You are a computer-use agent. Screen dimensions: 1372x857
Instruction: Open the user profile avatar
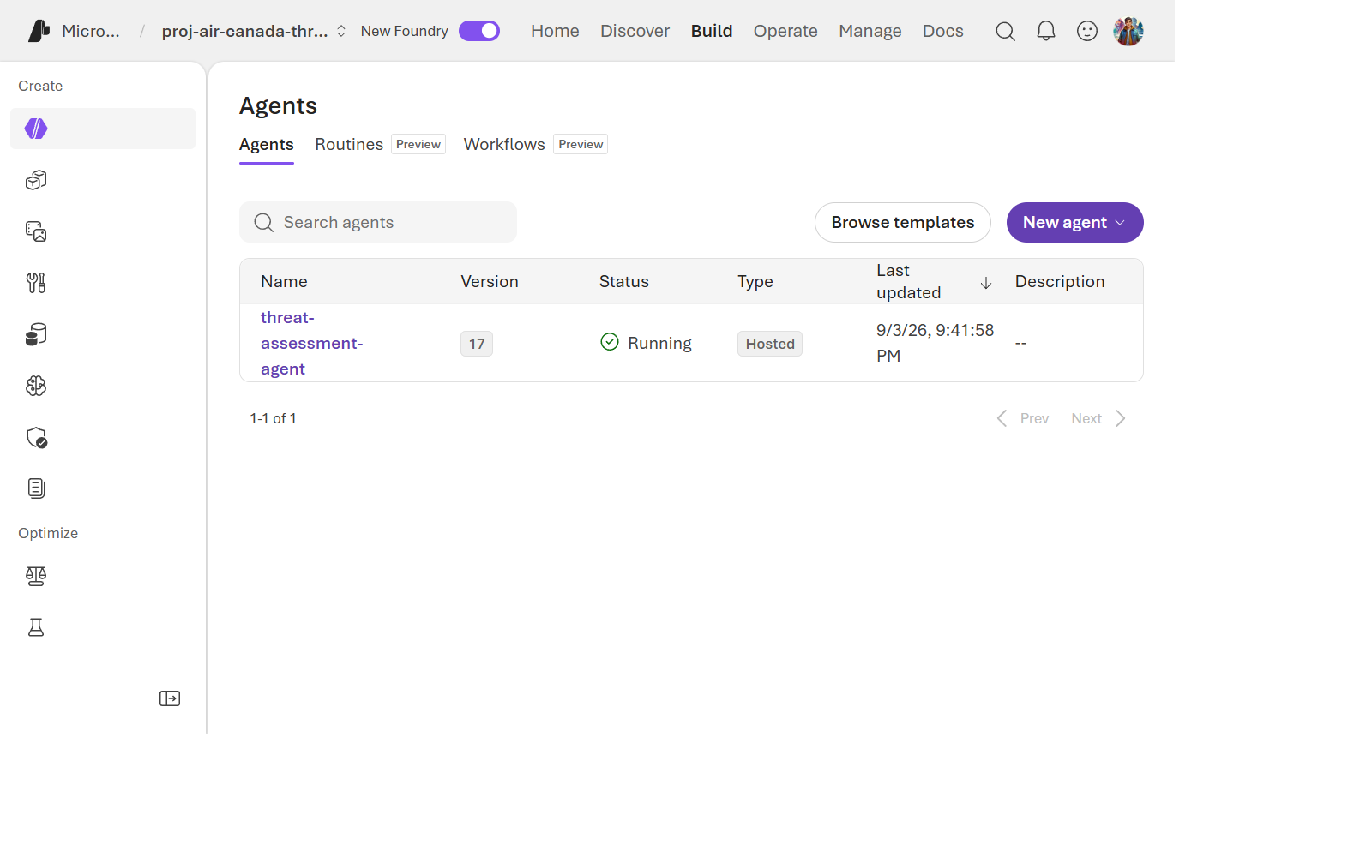point(1128,32)
